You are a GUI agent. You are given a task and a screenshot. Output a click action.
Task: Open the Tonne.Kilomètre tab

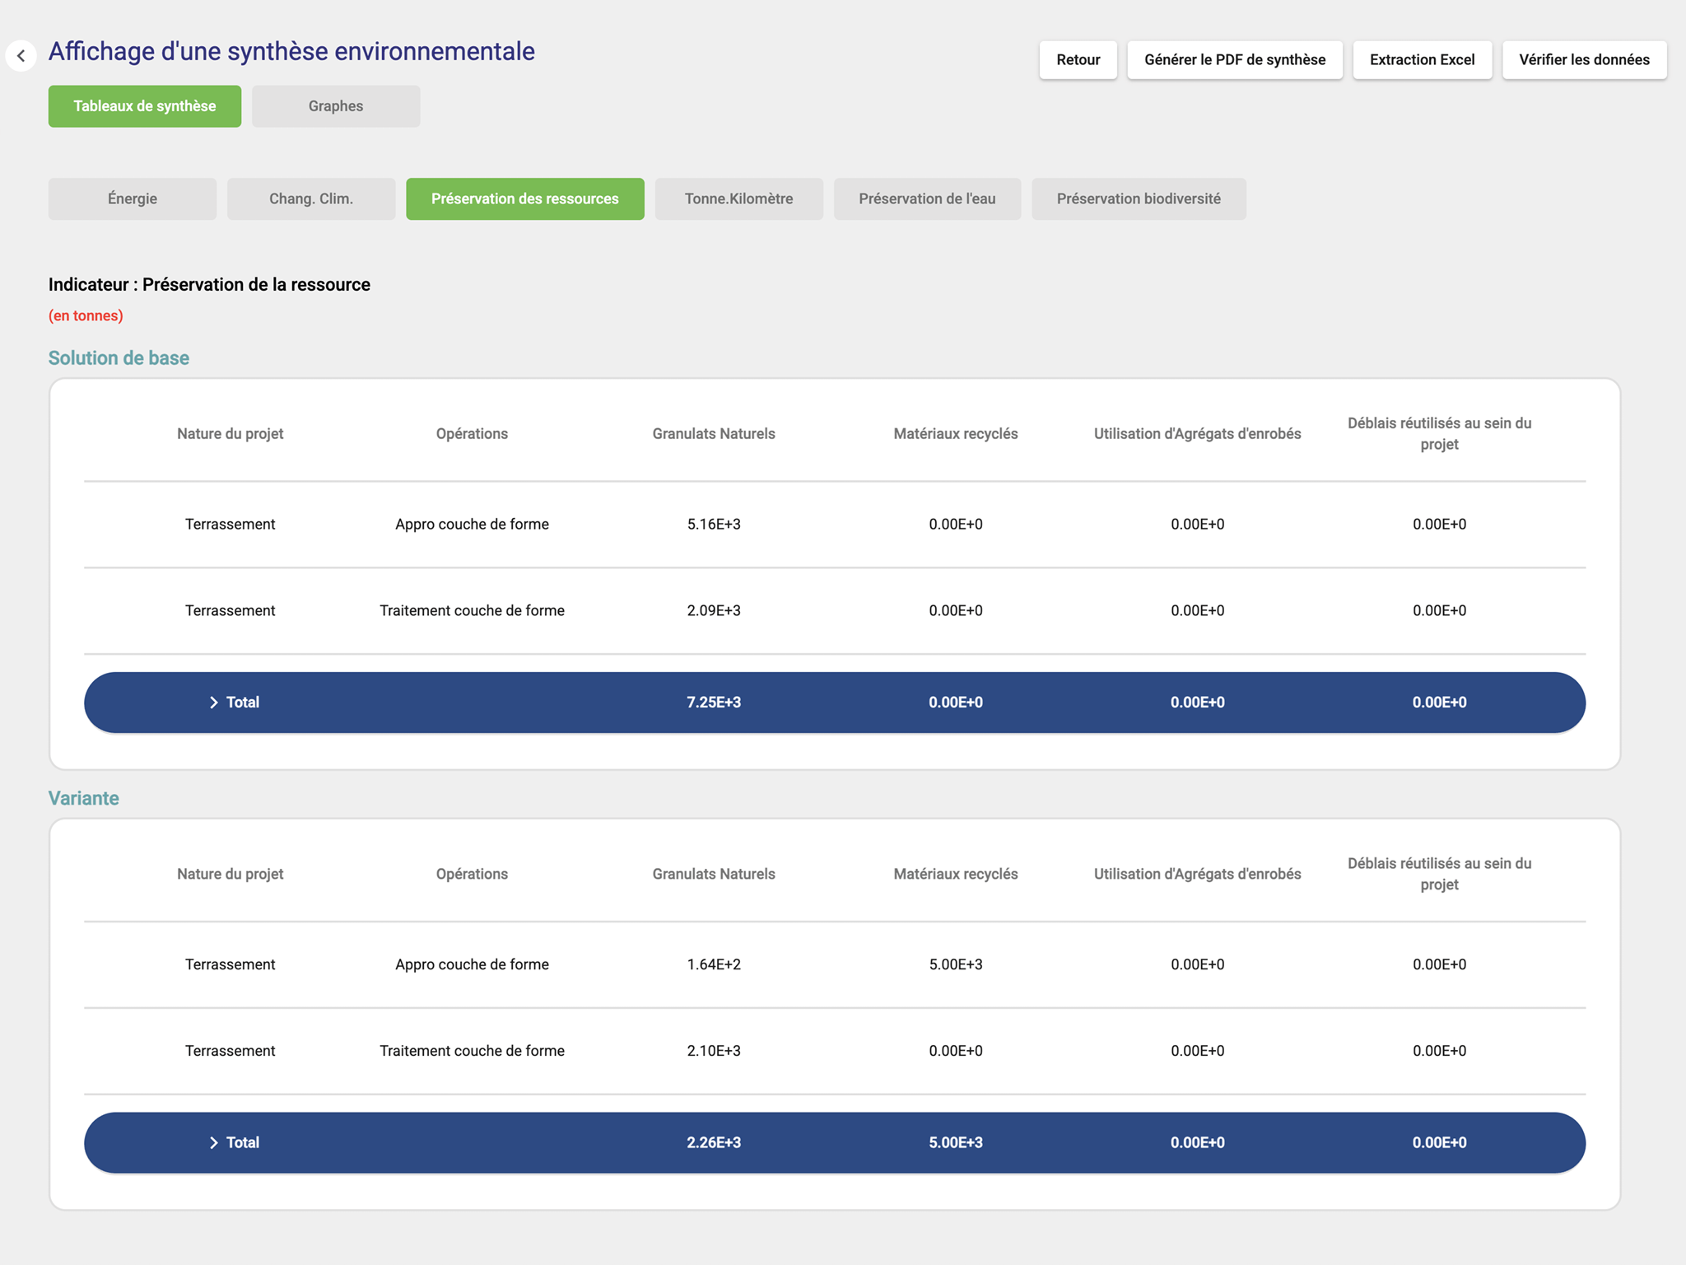(x=738, y=198)
